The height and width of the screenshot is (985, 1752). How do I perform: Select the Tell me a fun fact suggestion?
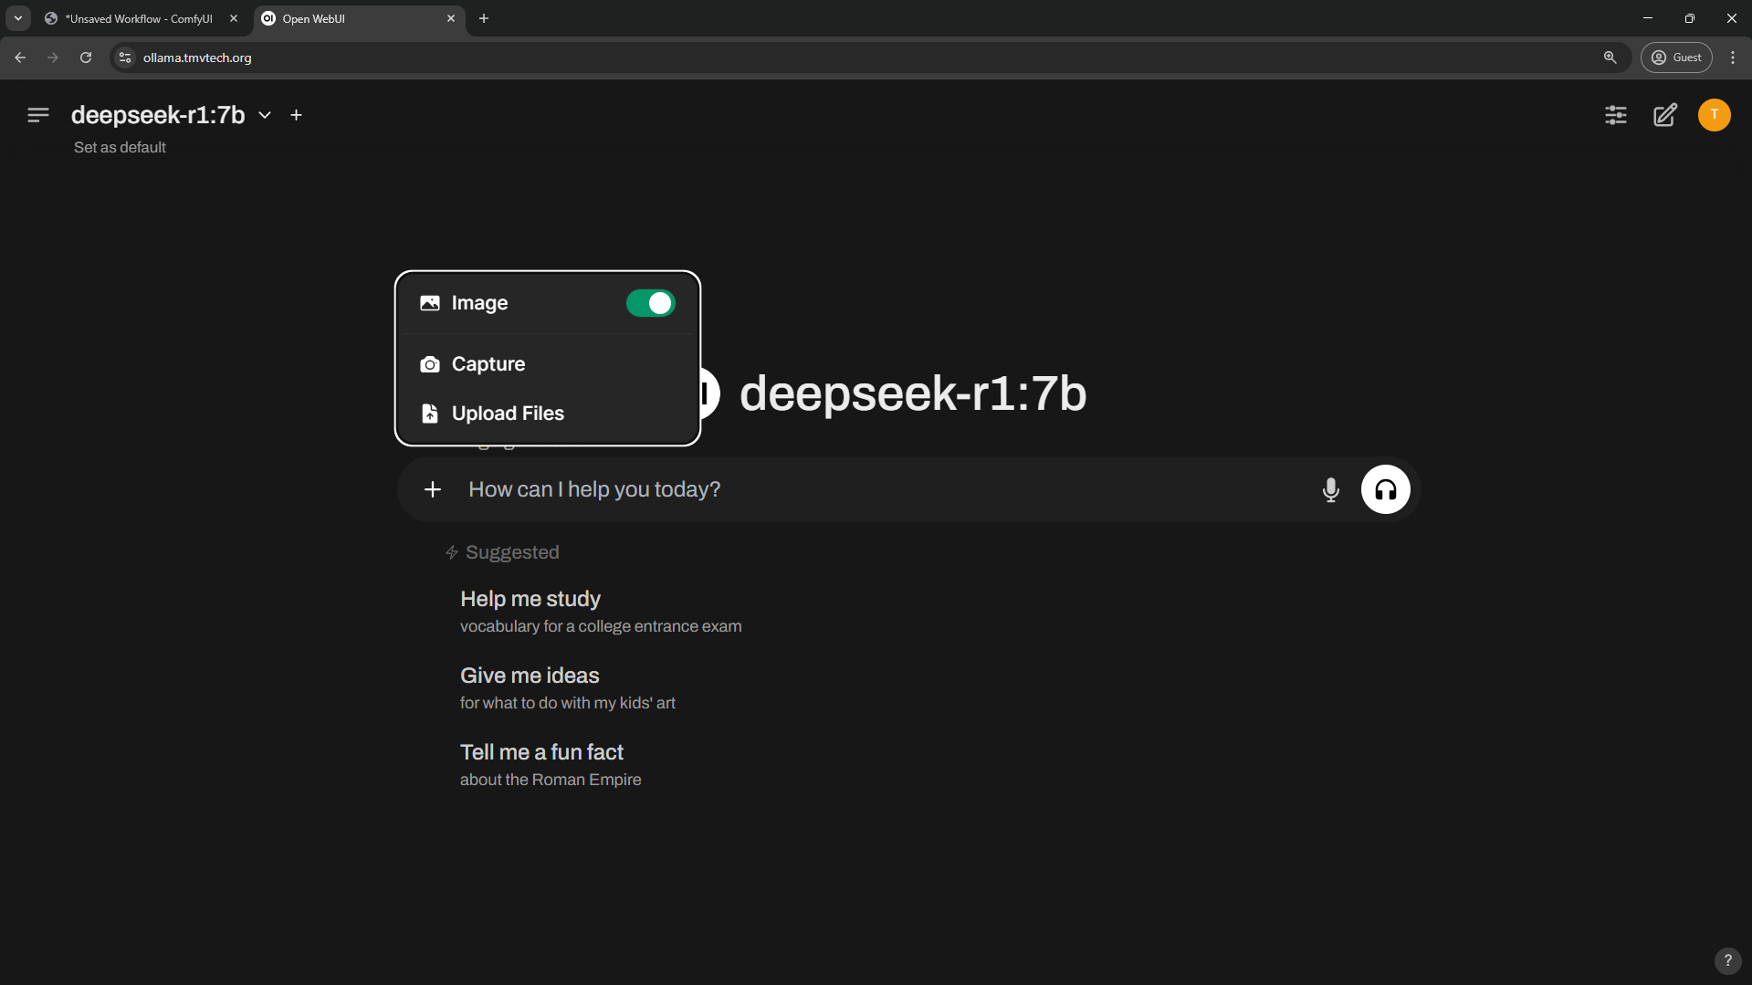[x=541, y=751]
